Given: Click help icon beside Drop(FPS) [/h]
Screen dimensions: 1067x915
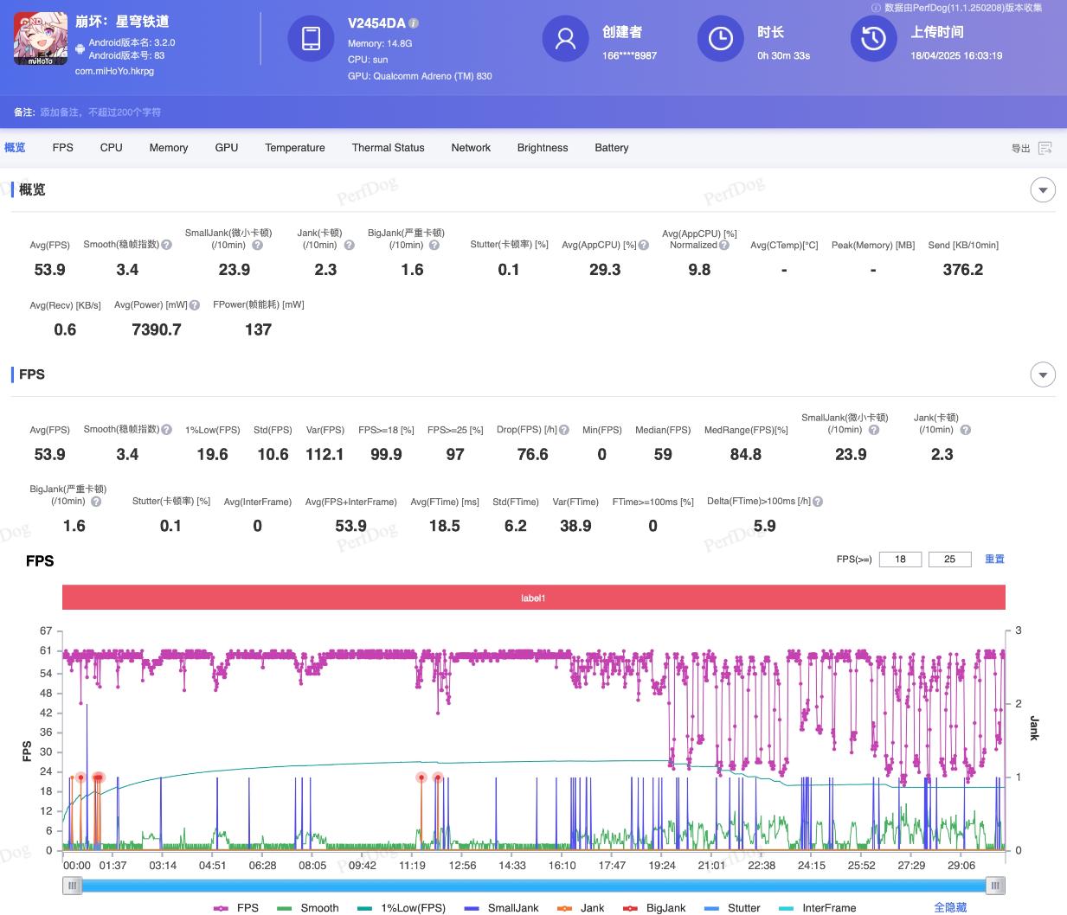Looking at the screenshot, I should pyautogui.click(x=564, y=430).
